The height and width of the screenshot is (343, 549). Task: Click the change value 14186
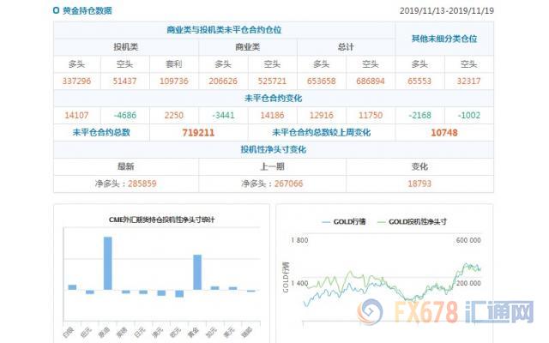point(272,115)
